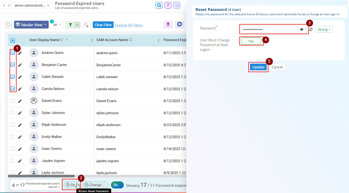This screenshot has width=349, height=193.
Task: Open the grid search magnifier icon
Action: [x=86, y=25]
